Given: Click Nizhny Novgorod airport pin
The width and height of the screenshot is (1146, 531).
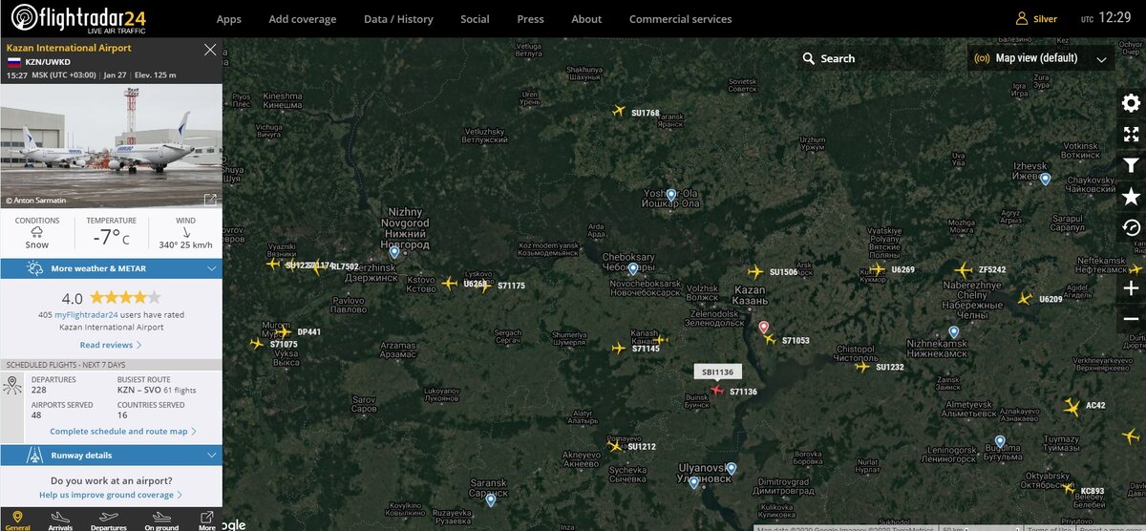Looking at the screenshot, I should point(394,252).
